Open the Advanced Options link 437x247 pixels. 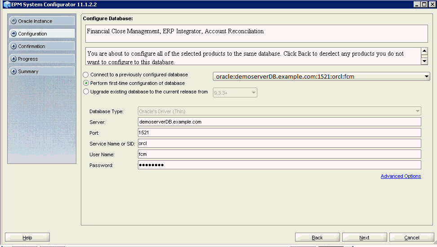(x=401, y=176)
